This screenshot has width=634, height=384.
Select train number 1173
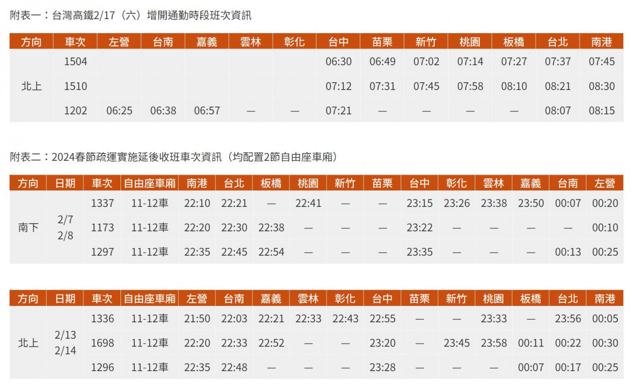coord(102,228)
